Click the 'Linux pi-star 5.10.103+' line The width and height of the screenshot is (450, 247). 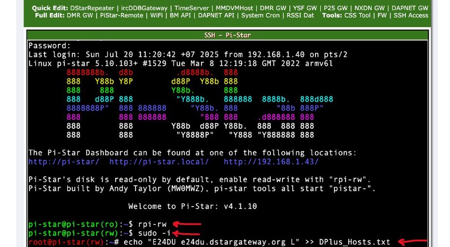(x=181, y=63)
